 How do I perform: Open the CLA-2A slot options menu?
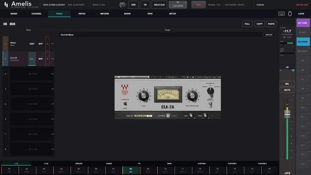tap(52, 59)
